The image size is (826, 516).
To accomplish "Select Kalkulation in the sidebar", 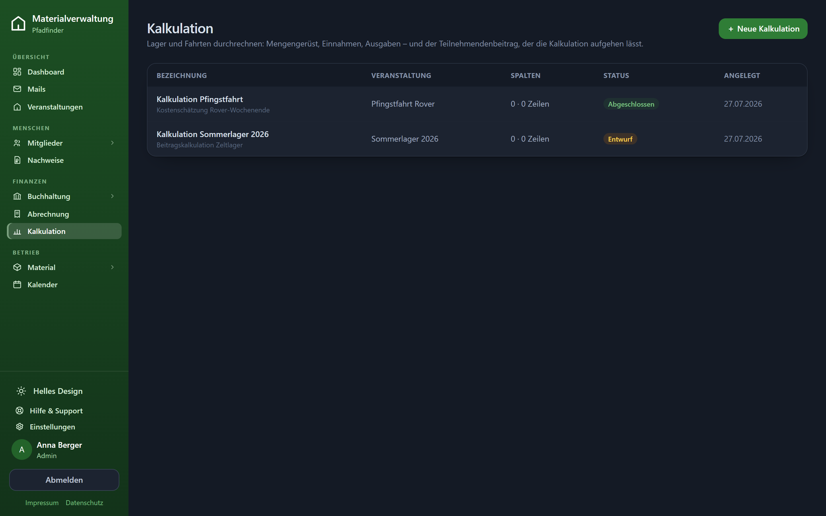I will [x=64, y=231].
